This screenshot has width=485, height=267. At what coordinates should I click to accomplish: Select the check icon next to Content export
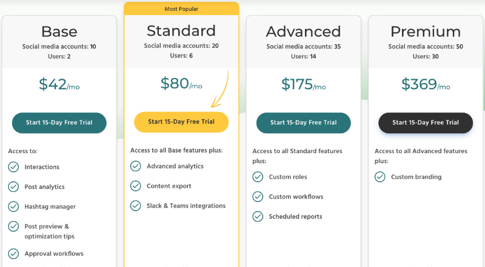(x=135, y=186)
